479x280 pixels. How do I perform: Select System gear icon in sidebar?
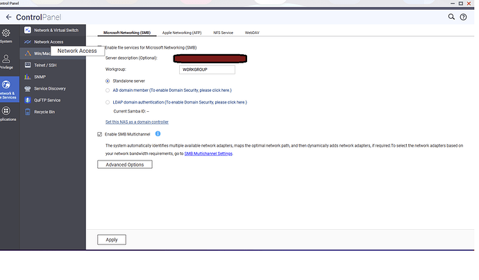coord(6,33)
